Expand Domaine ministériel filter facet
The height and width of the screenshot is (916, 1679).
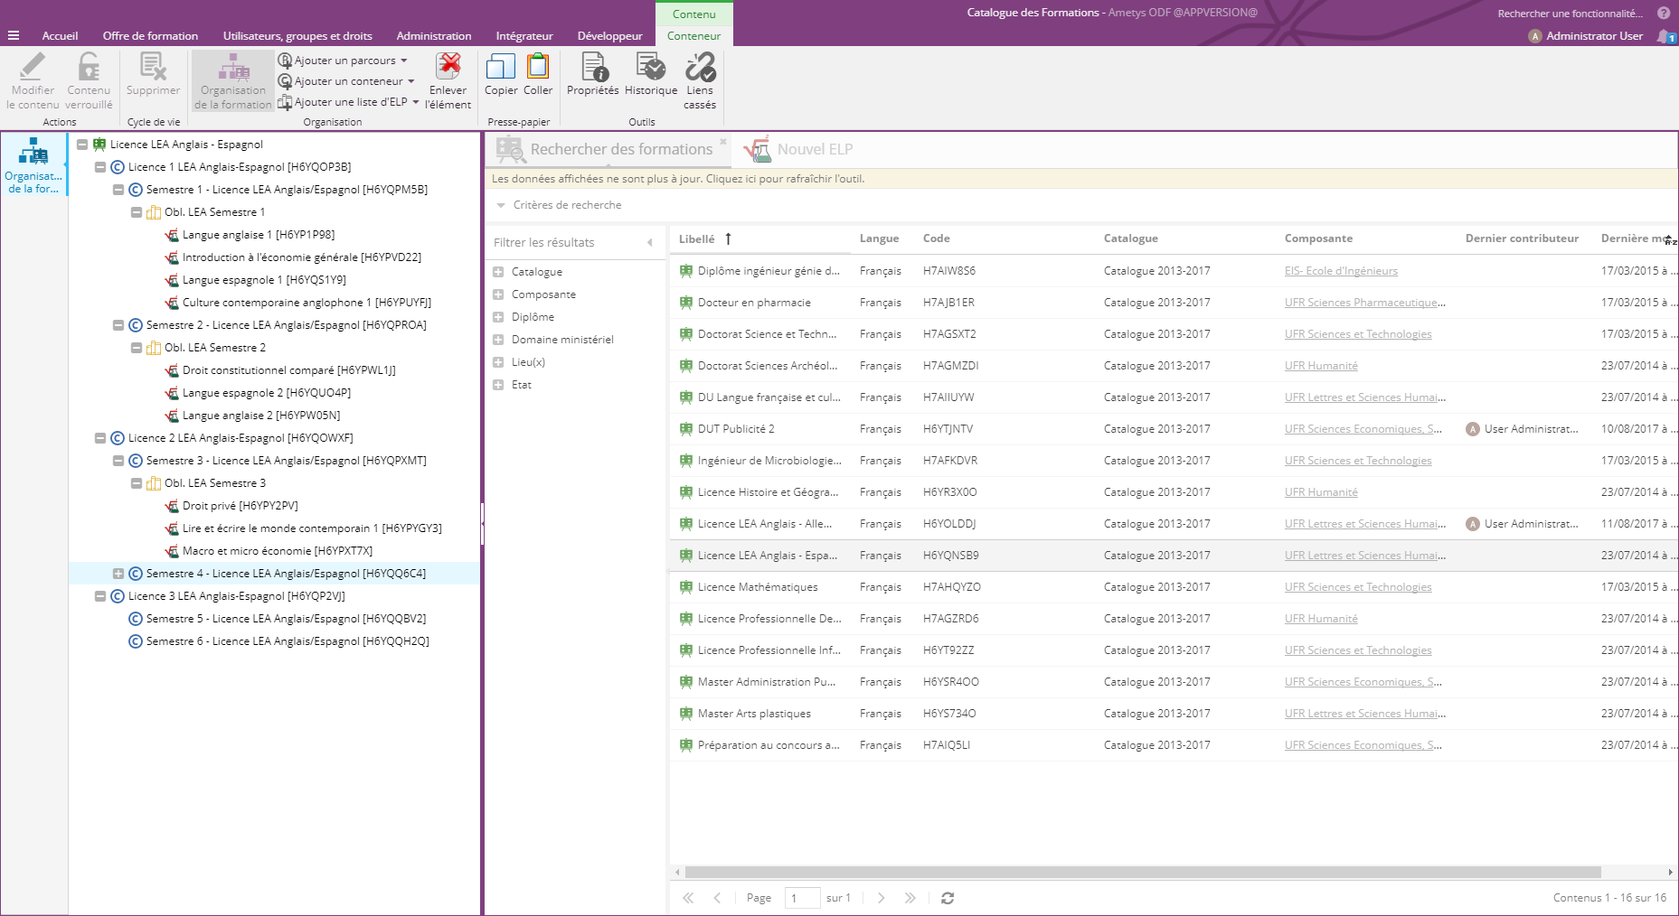[498, 340]
